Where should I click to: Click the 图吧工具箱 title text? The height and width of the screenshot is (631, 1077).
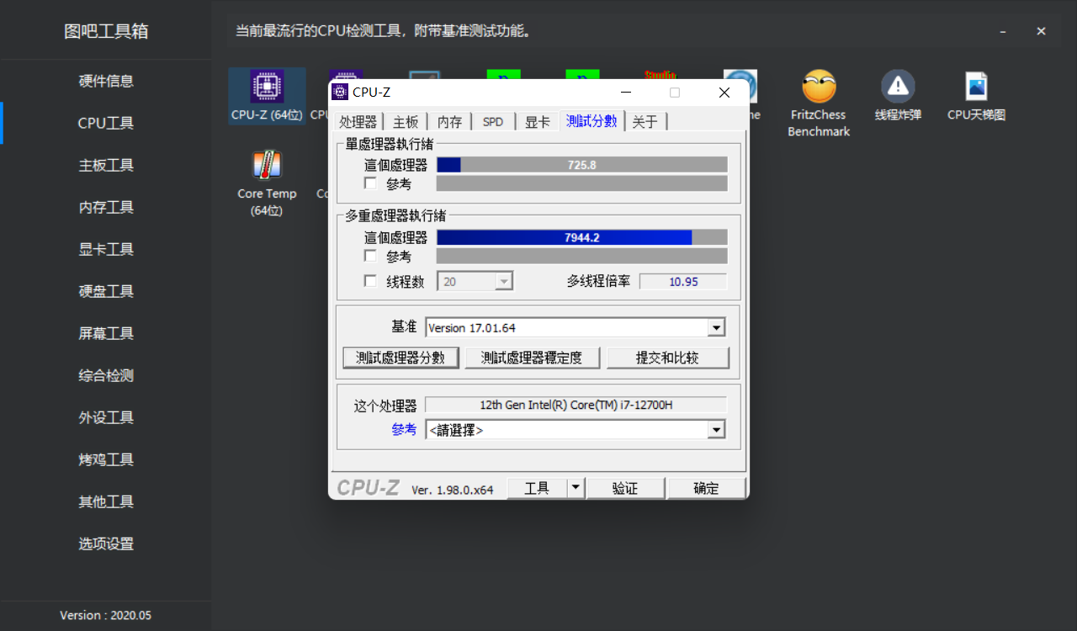click(x=106, y=31)
